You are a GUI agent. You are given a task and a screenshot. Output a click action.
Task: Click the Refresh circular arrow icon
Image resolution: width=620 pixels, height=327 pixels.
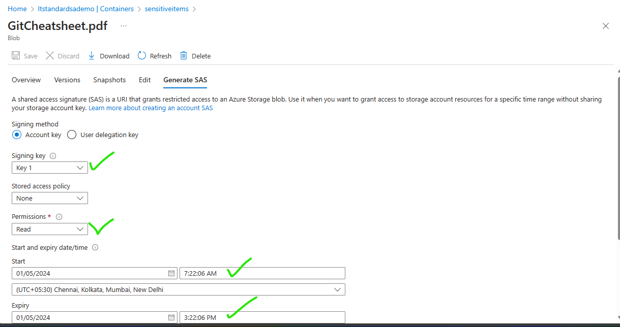142,56
